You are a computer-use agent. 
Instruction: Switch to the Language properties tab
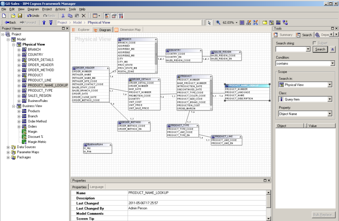tap(97, 187)
